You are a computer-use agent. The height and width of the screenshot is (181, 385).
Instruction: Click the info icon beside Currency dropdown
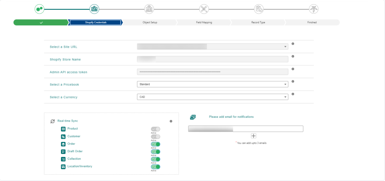click(293, 94)
